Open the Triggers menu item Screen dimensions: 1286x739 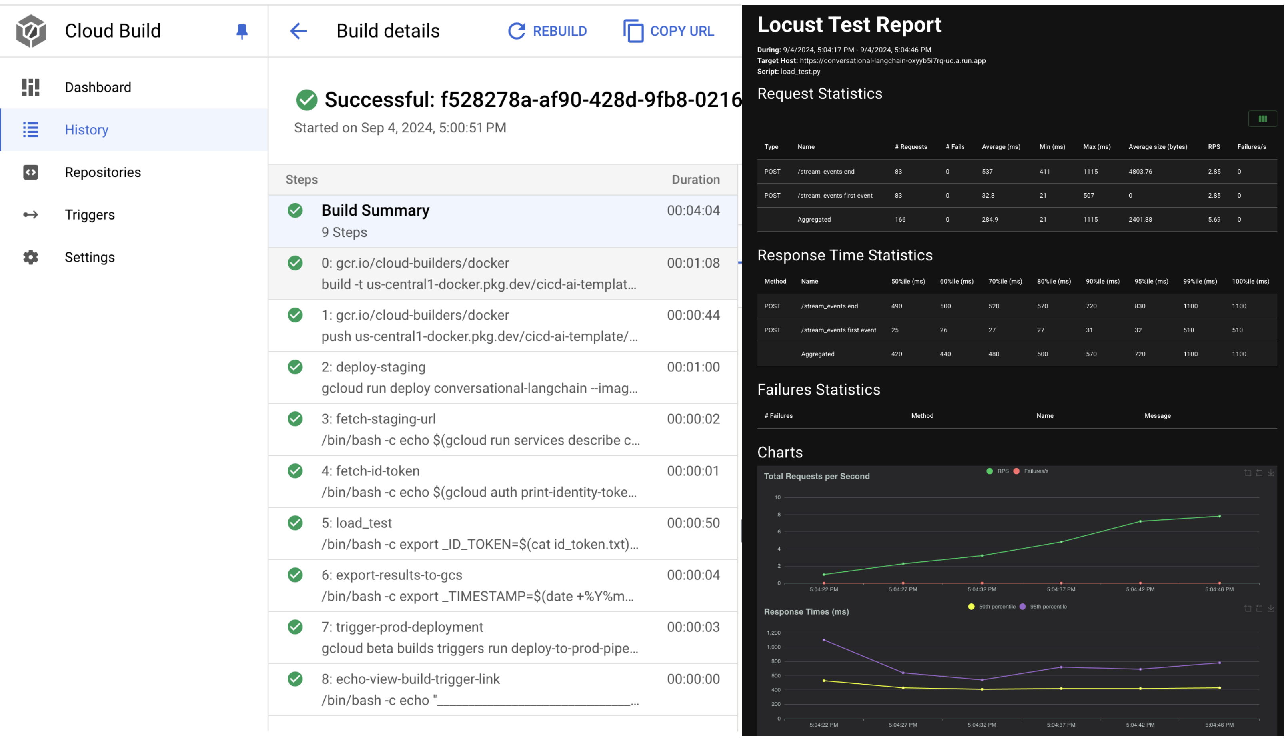[89, 215]
